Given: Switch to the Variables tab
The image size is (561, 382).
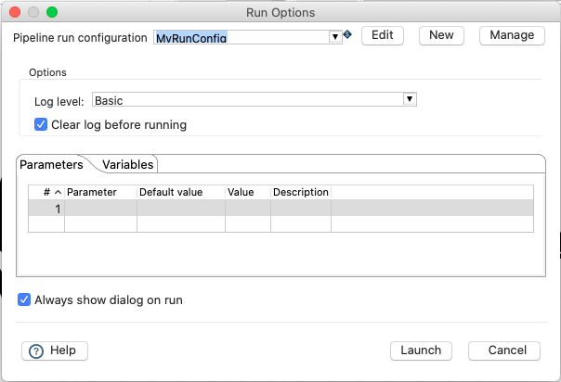Looking at the screenshot, I should click(x=128, y=164).
